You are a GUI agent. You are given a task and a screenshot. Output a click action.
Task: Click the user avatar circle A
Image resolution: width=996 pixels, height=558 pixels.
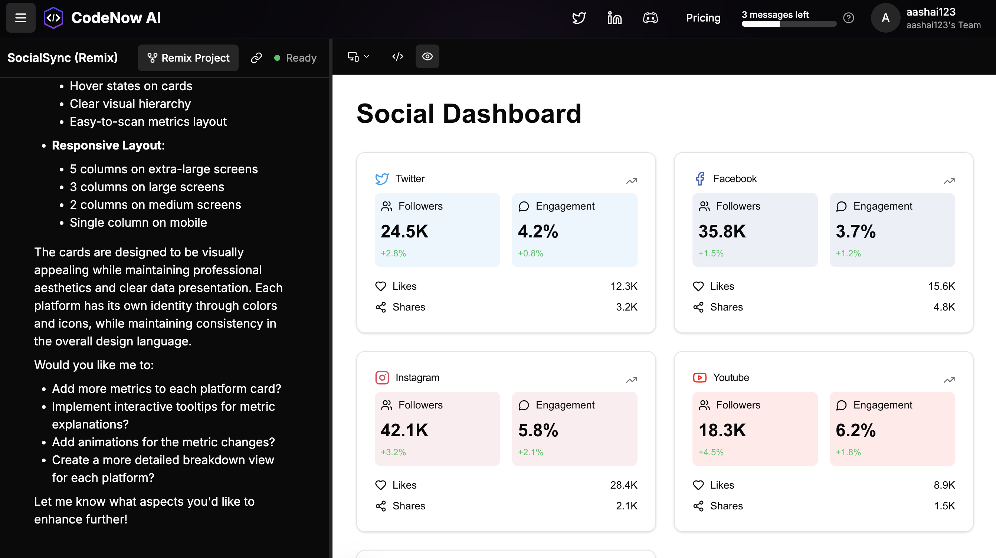coord(885,18)
